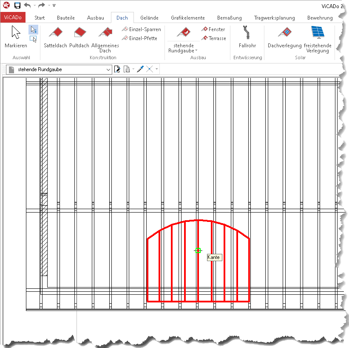Switch to the Bauteile tab
This screenshot has width=349, height=348.
click(x=65, y=18)
